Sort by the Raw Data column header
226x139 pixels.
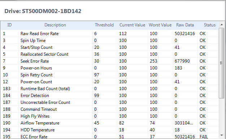pyautogui.click(x=185, y=25)
